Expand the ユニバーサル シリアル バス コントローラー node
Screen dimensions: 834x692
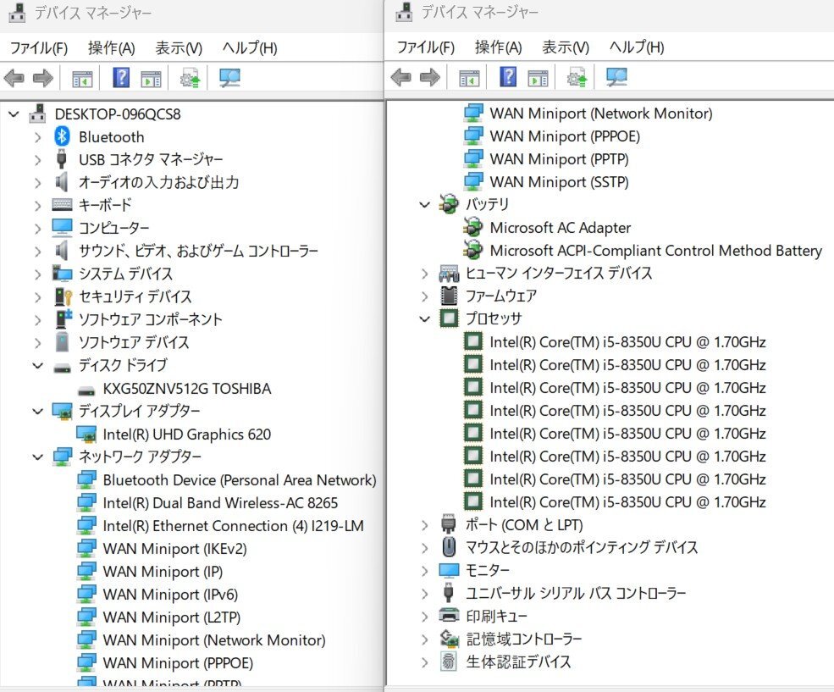click(x=424, y=593)
